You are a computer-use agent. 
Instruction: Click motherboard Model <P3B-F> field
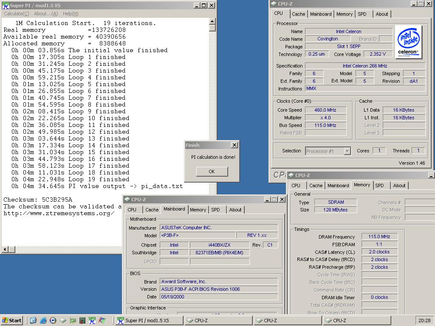(198, 235)
